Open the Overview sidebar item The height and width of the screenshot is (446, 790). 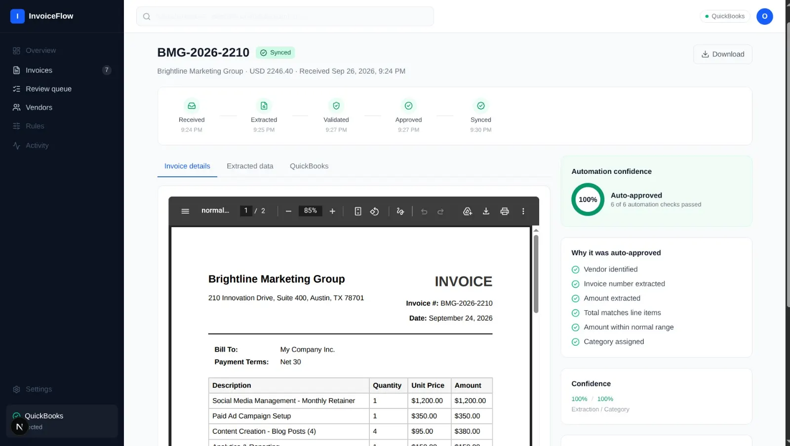point(62,50)
